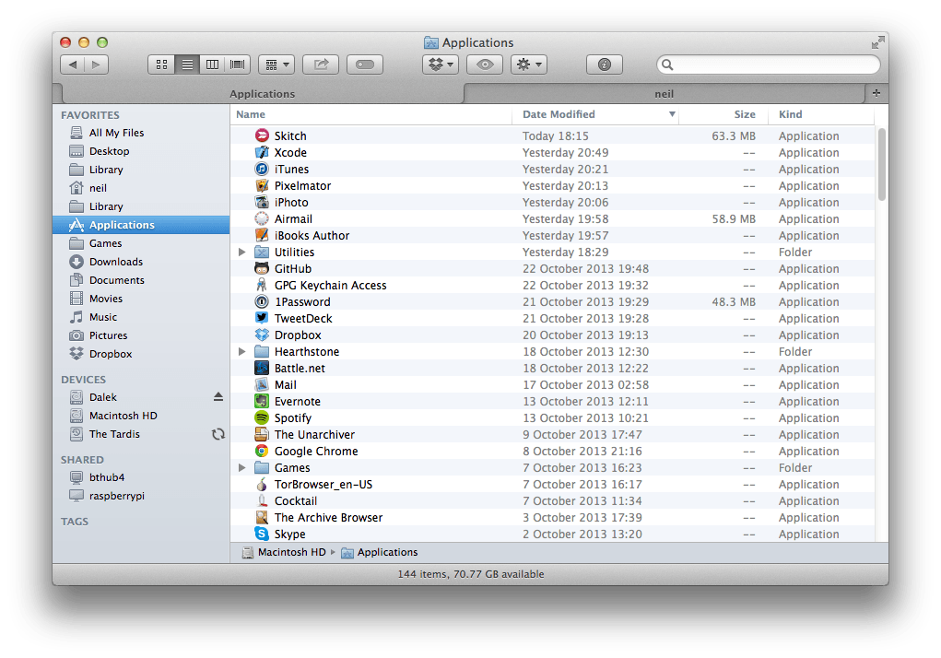941x658 pixels.
Task: Click the Edit Tags toolbar icon
Action: click(x=364, y=64)
